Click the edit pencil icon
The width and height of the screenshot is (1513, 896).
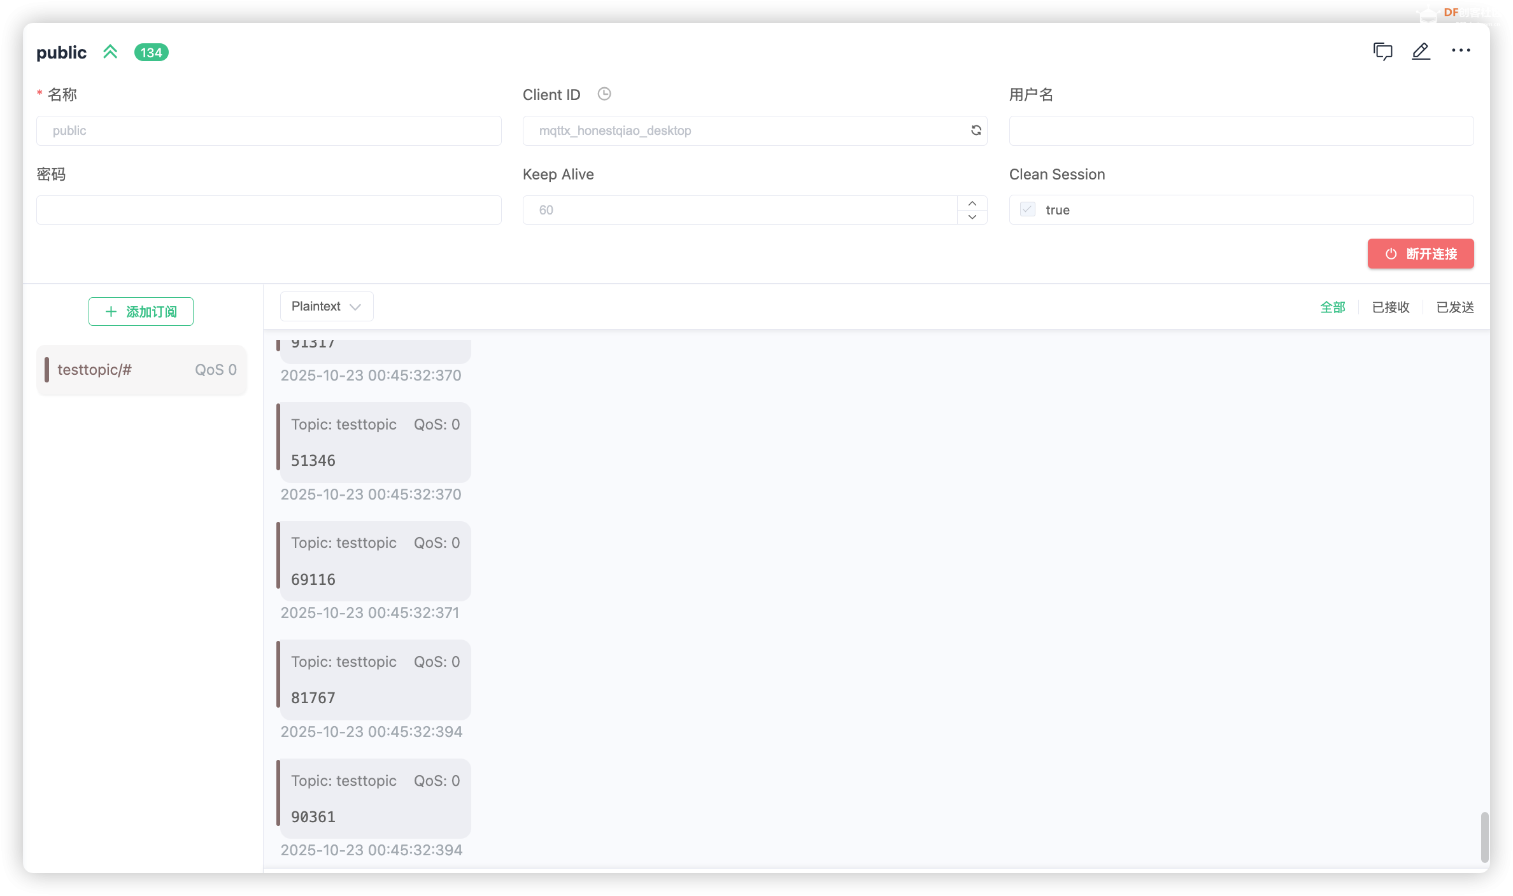[1421, 52]
